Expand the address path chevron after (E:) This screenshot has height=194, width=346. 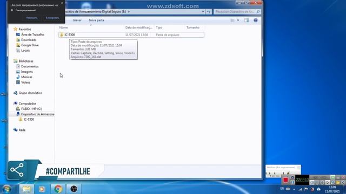coord(129,12)
